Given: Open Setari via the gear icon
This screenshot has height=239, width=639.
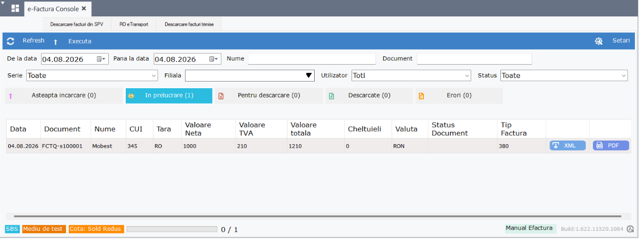Looking at the screenshot, I should [598, 41].
